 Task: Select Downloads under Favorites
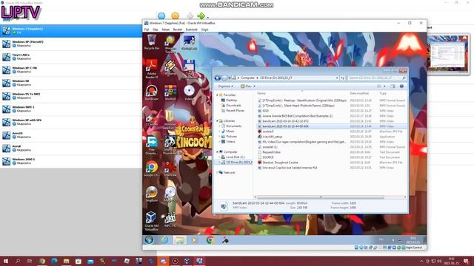click(233, 105)
